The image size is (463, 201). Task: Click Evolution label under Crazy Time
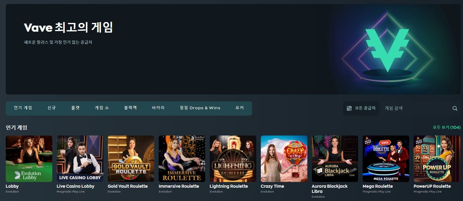click(x=267, y=192)
